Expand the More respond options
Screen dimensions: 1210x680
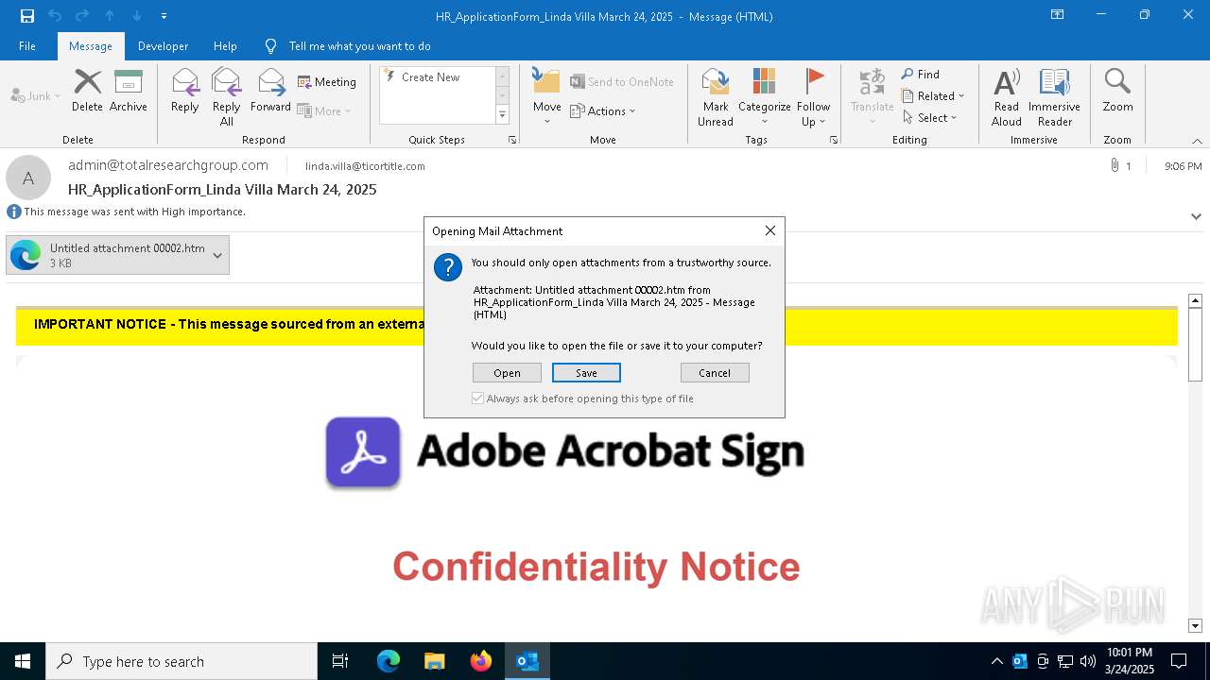click(324, 110)
